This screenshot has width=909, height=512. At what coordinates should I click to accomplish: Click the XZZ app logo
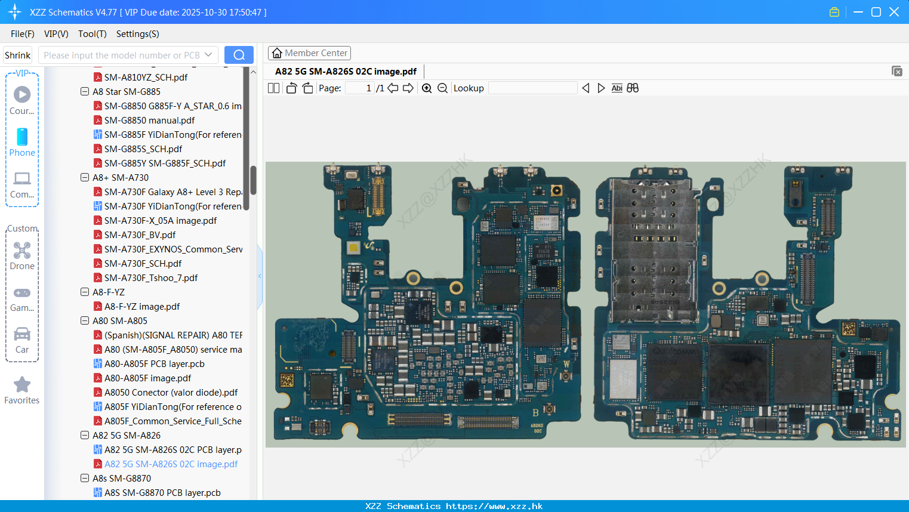coord(15,12)
